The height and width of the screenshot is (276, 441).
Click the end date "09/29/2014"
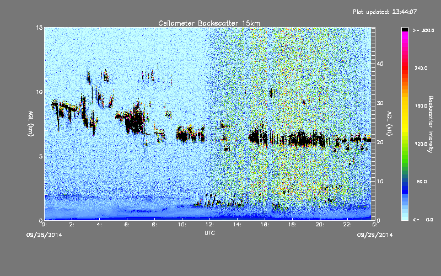point(375,235)
